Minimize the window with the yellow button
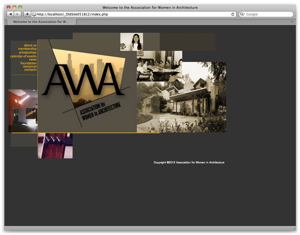This screenshot has width=300, height=235. [14, 8]
